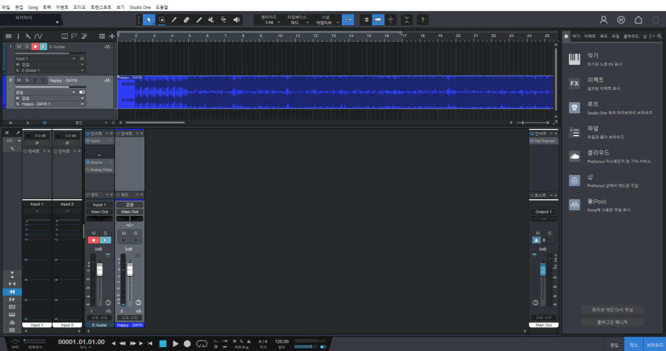Open the home start page icon

[638, 20]
